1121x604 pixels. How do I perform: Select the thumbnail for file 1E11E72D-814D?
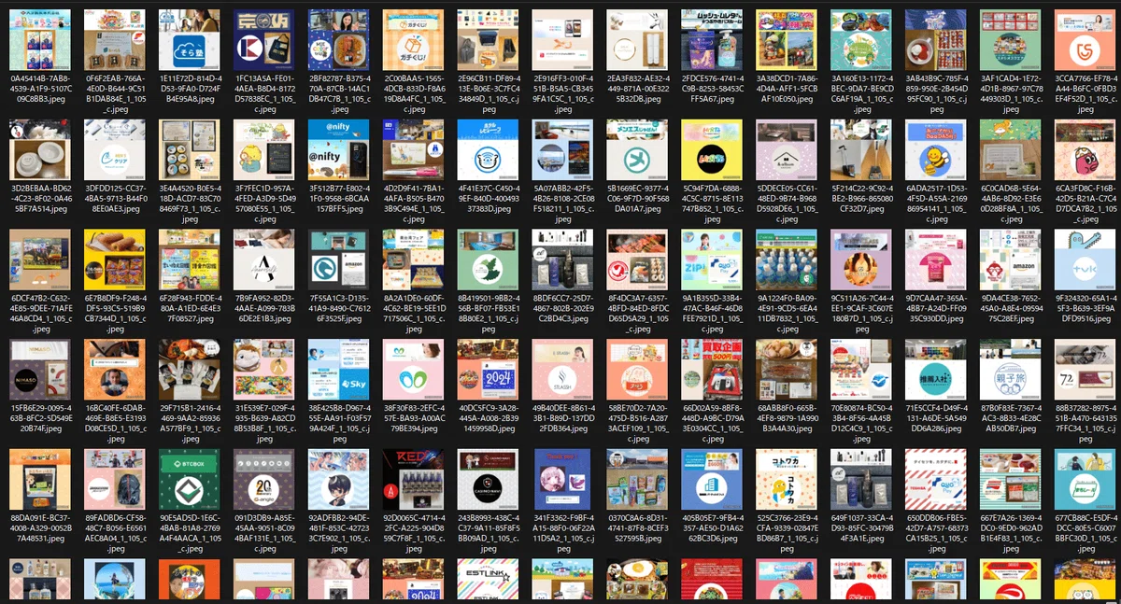[x=190, y=40]
